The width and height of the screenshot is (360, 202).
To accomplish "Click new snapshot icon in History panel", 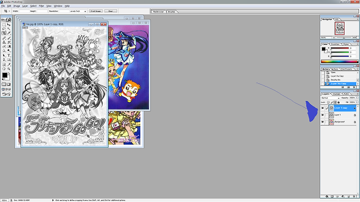I will pos(348,87).
